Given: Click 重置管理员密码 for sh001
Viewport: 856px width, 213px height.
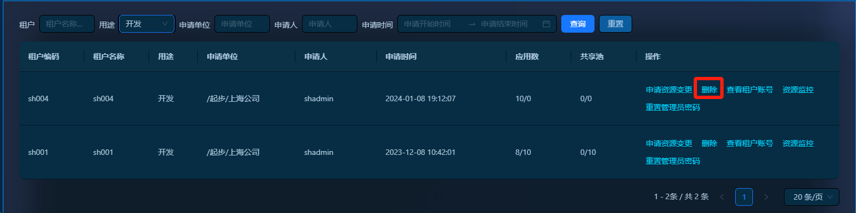Looking at the screenshot, I should 673,161.
